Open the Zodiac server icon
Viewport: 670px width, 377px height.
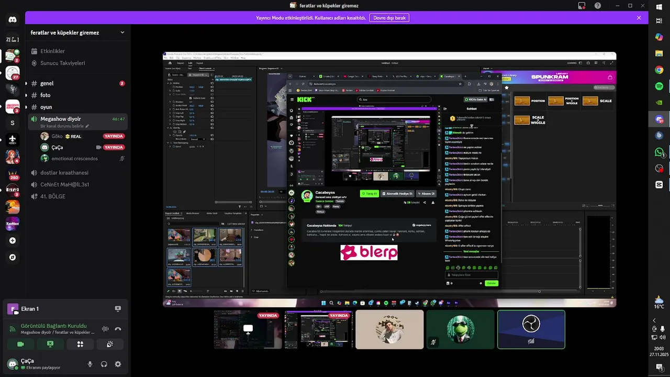tap(13, 224)
